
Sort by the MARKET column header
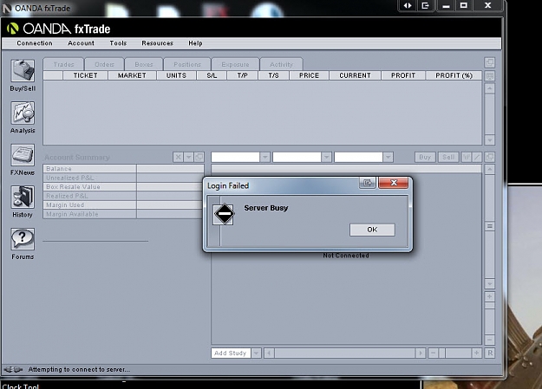click(132, 75)
